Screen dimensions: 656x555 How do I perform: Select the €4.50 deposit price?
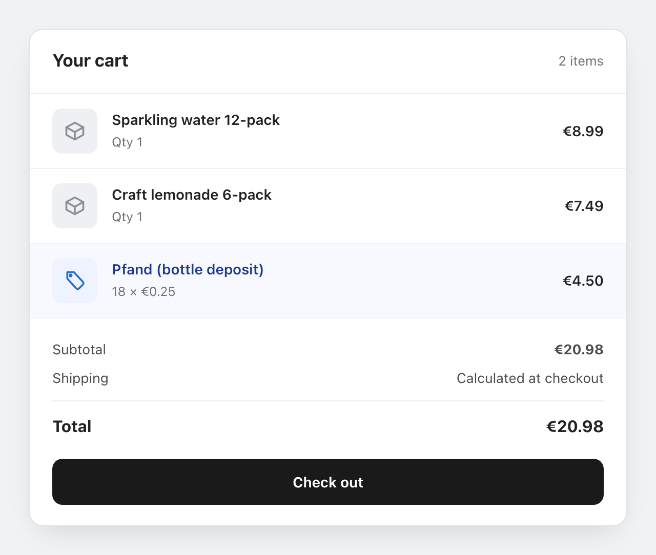click(x=583, y=281)
